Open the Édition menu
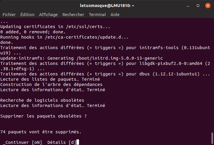Image resolution: width=214 pixels, height=145 pixels. tap(27, 15)
